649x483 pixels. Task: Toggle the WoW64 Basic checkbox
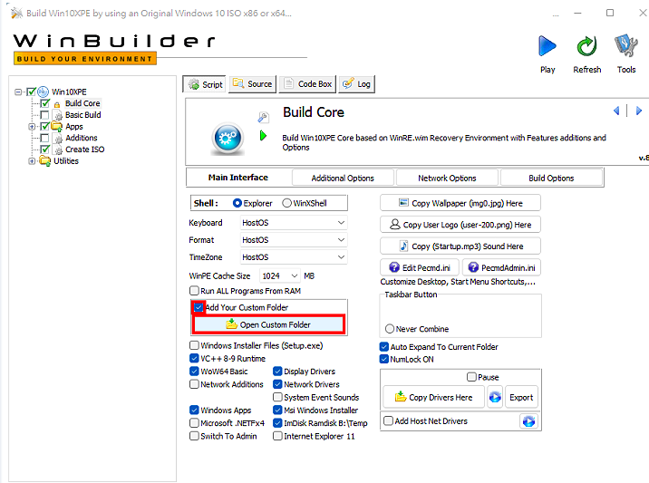point(194,371)
